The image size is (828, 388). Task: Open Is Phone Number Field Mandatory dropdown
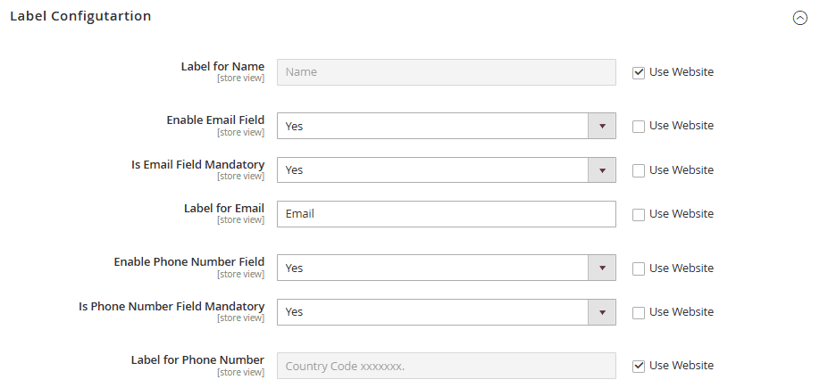(x=432, y=312)
